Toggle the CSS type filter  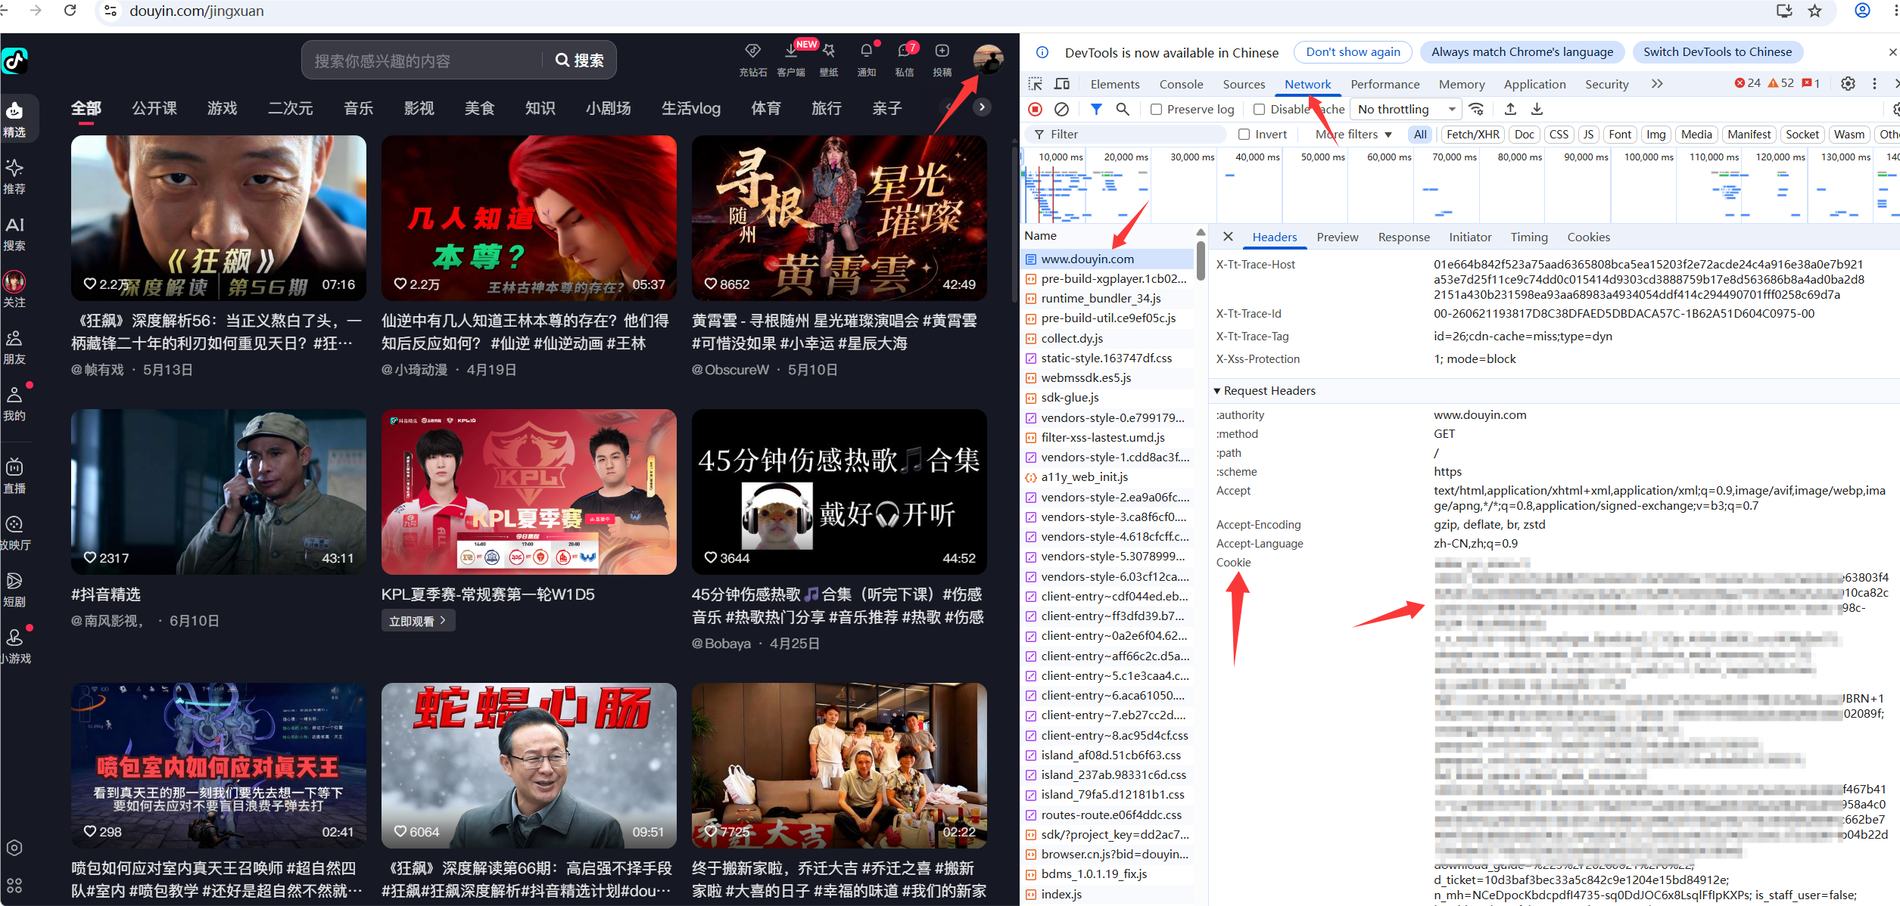(1559, 135)
